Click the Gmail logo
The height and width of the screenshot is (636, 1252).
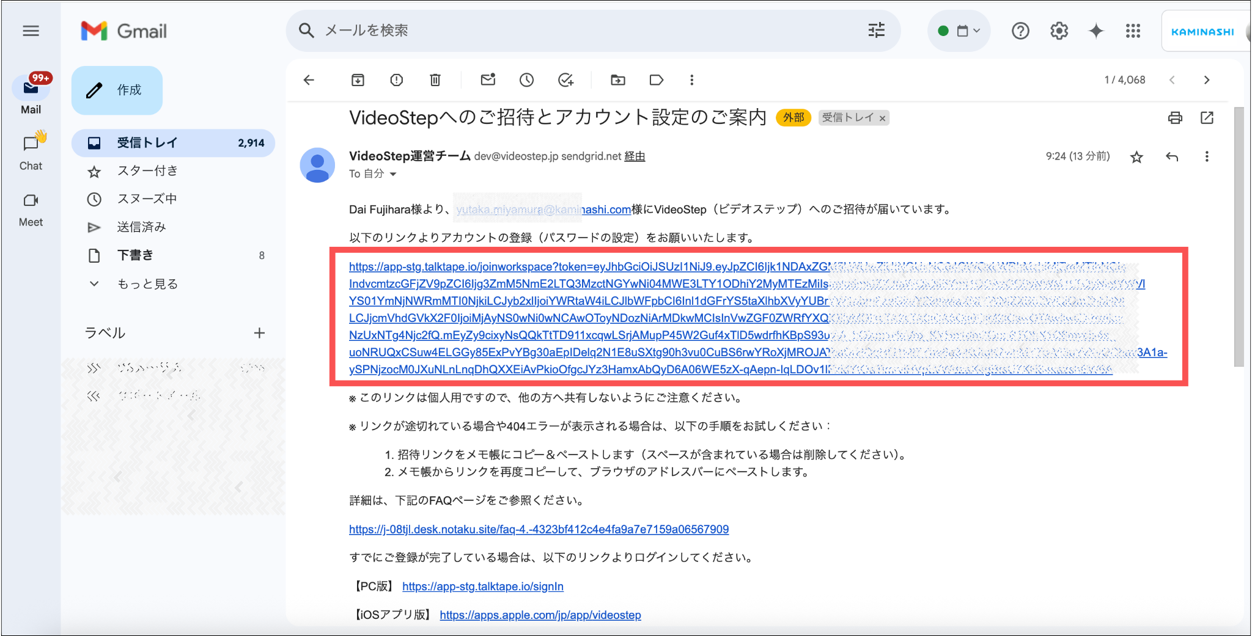point(123,31)
